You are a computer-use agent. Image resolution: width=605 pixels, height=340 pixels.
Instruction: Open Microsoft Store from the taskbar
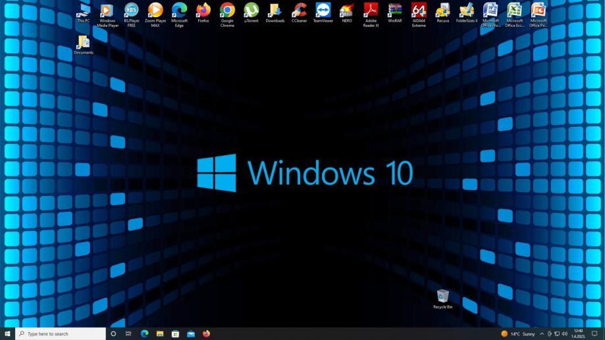click(x=175, y=334)
